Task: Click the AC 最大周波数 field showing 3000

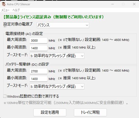Action: coord(38,41)
